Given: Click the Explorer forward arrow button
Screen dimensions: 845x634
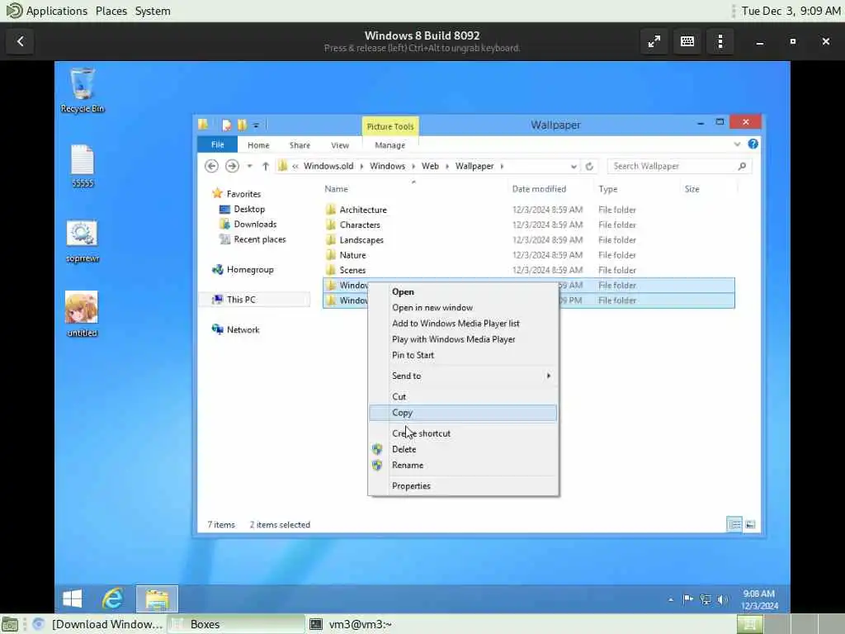Looking at the screenshot, I should 232,166.
